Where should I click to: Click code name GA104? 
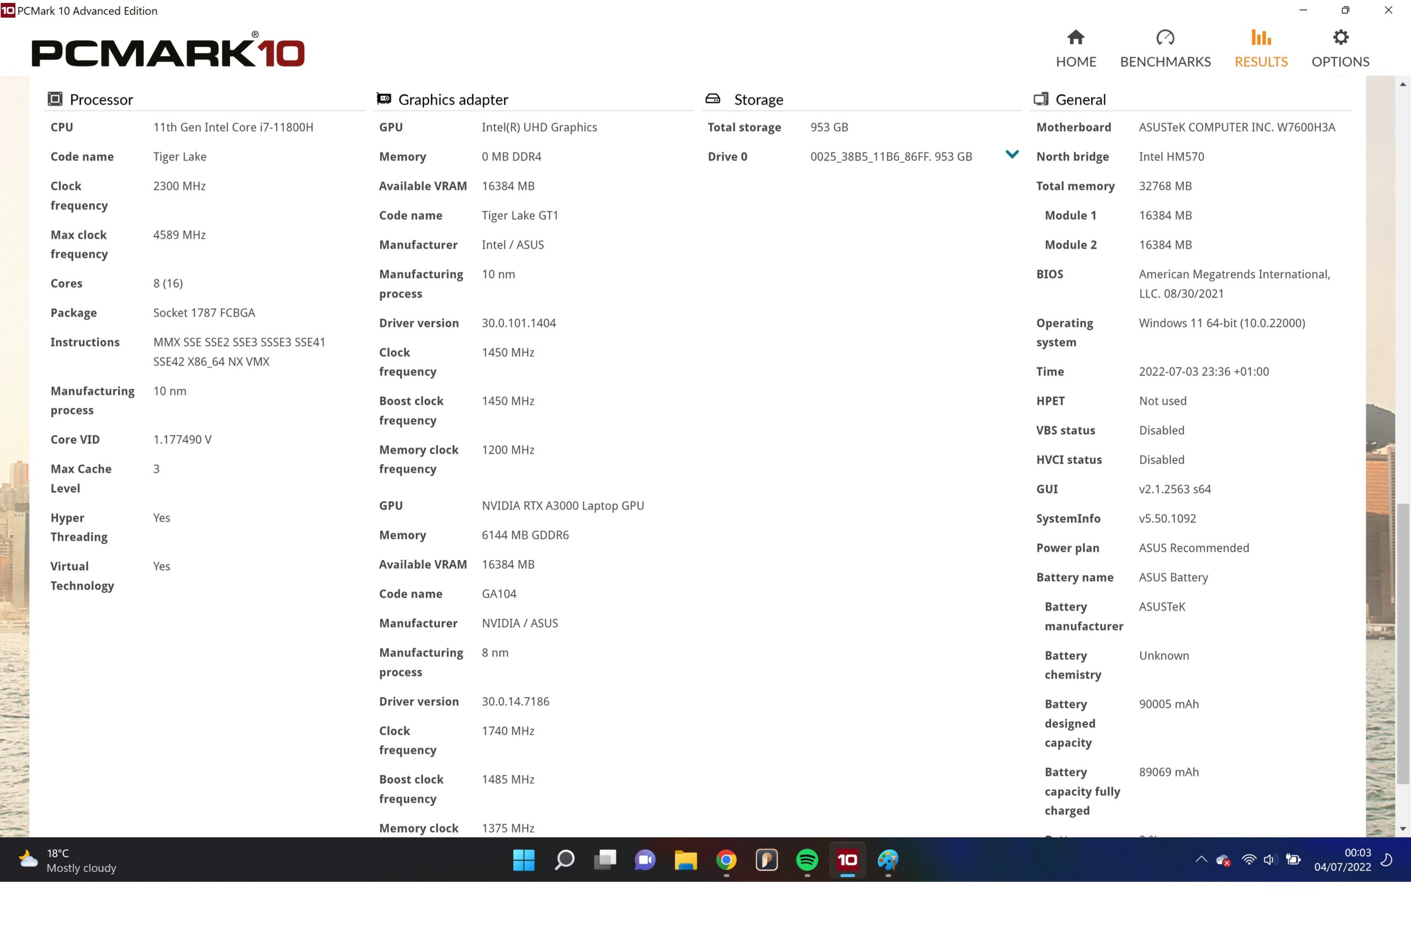pos(499,593)
